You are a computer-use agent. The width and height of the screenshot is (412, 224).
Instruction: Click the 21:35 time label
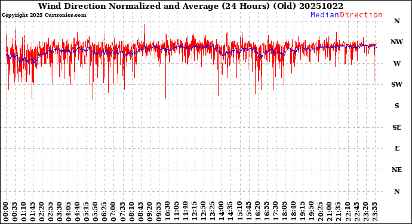pos(338,211)
